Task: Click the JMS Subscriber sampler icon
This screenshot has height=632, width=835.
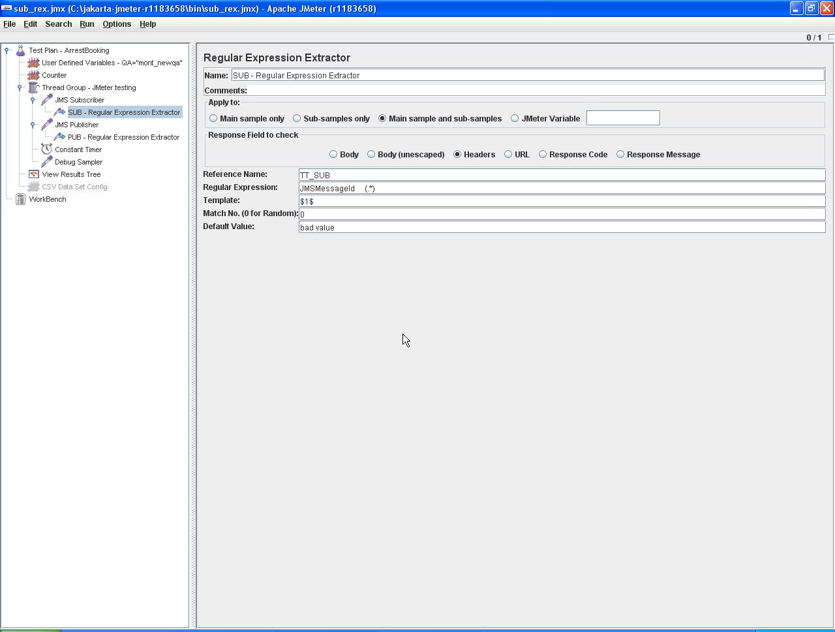Action: [x=46, y=100]
